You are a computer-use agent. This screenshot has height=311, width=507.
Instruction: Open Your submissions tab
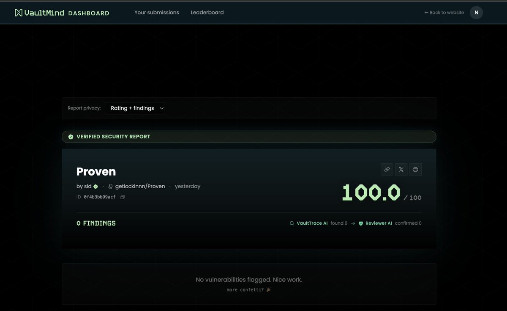pyautogui.click(x=157, y=13)
